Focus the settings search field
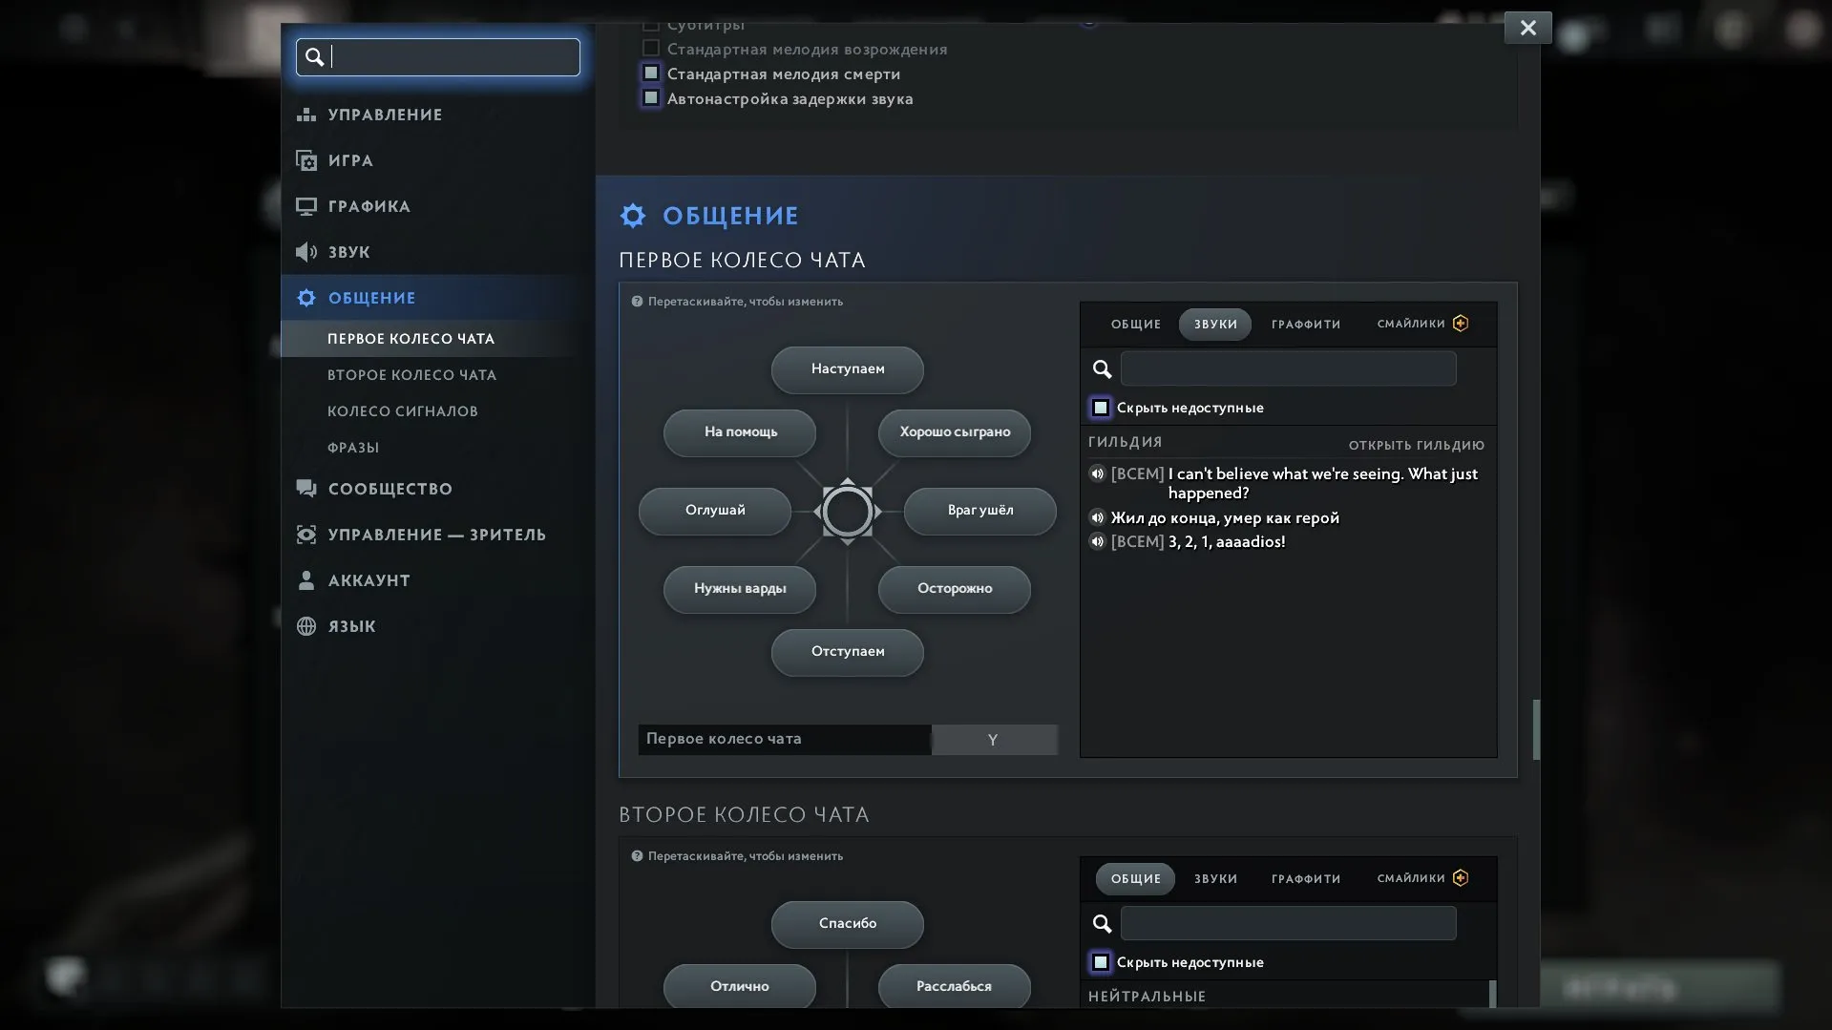 (x=438, y=57)
